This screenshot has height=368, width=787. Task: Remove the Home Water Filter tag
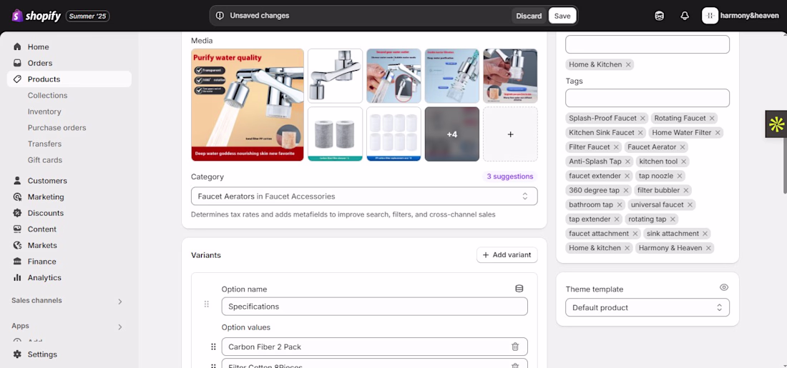tap(718, 133)
